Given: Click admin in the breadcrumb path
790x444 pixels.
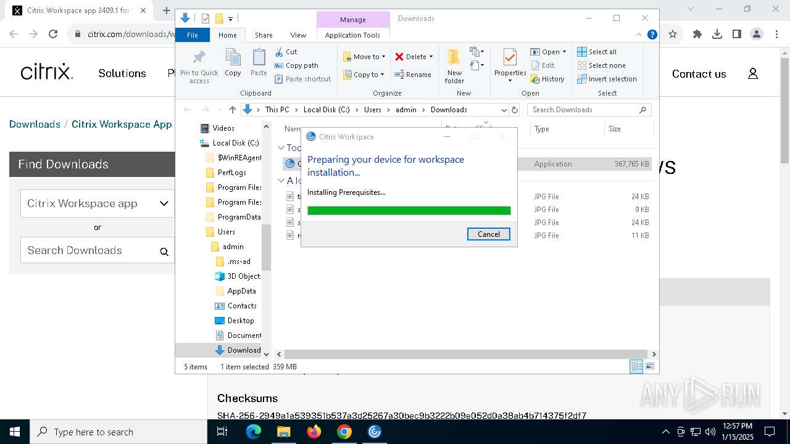Looking at the screenshot, I should [x=406, y=110].
